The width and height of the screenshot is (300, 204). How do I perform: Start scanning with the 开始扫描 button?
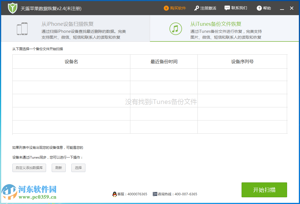(264, 190)
